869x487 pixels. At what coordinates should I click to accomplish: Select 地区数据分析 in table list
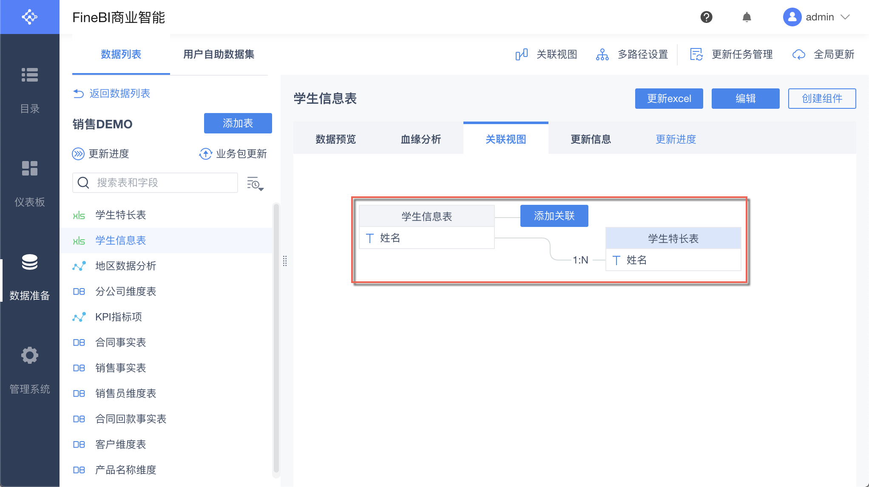tap(125, 266)
